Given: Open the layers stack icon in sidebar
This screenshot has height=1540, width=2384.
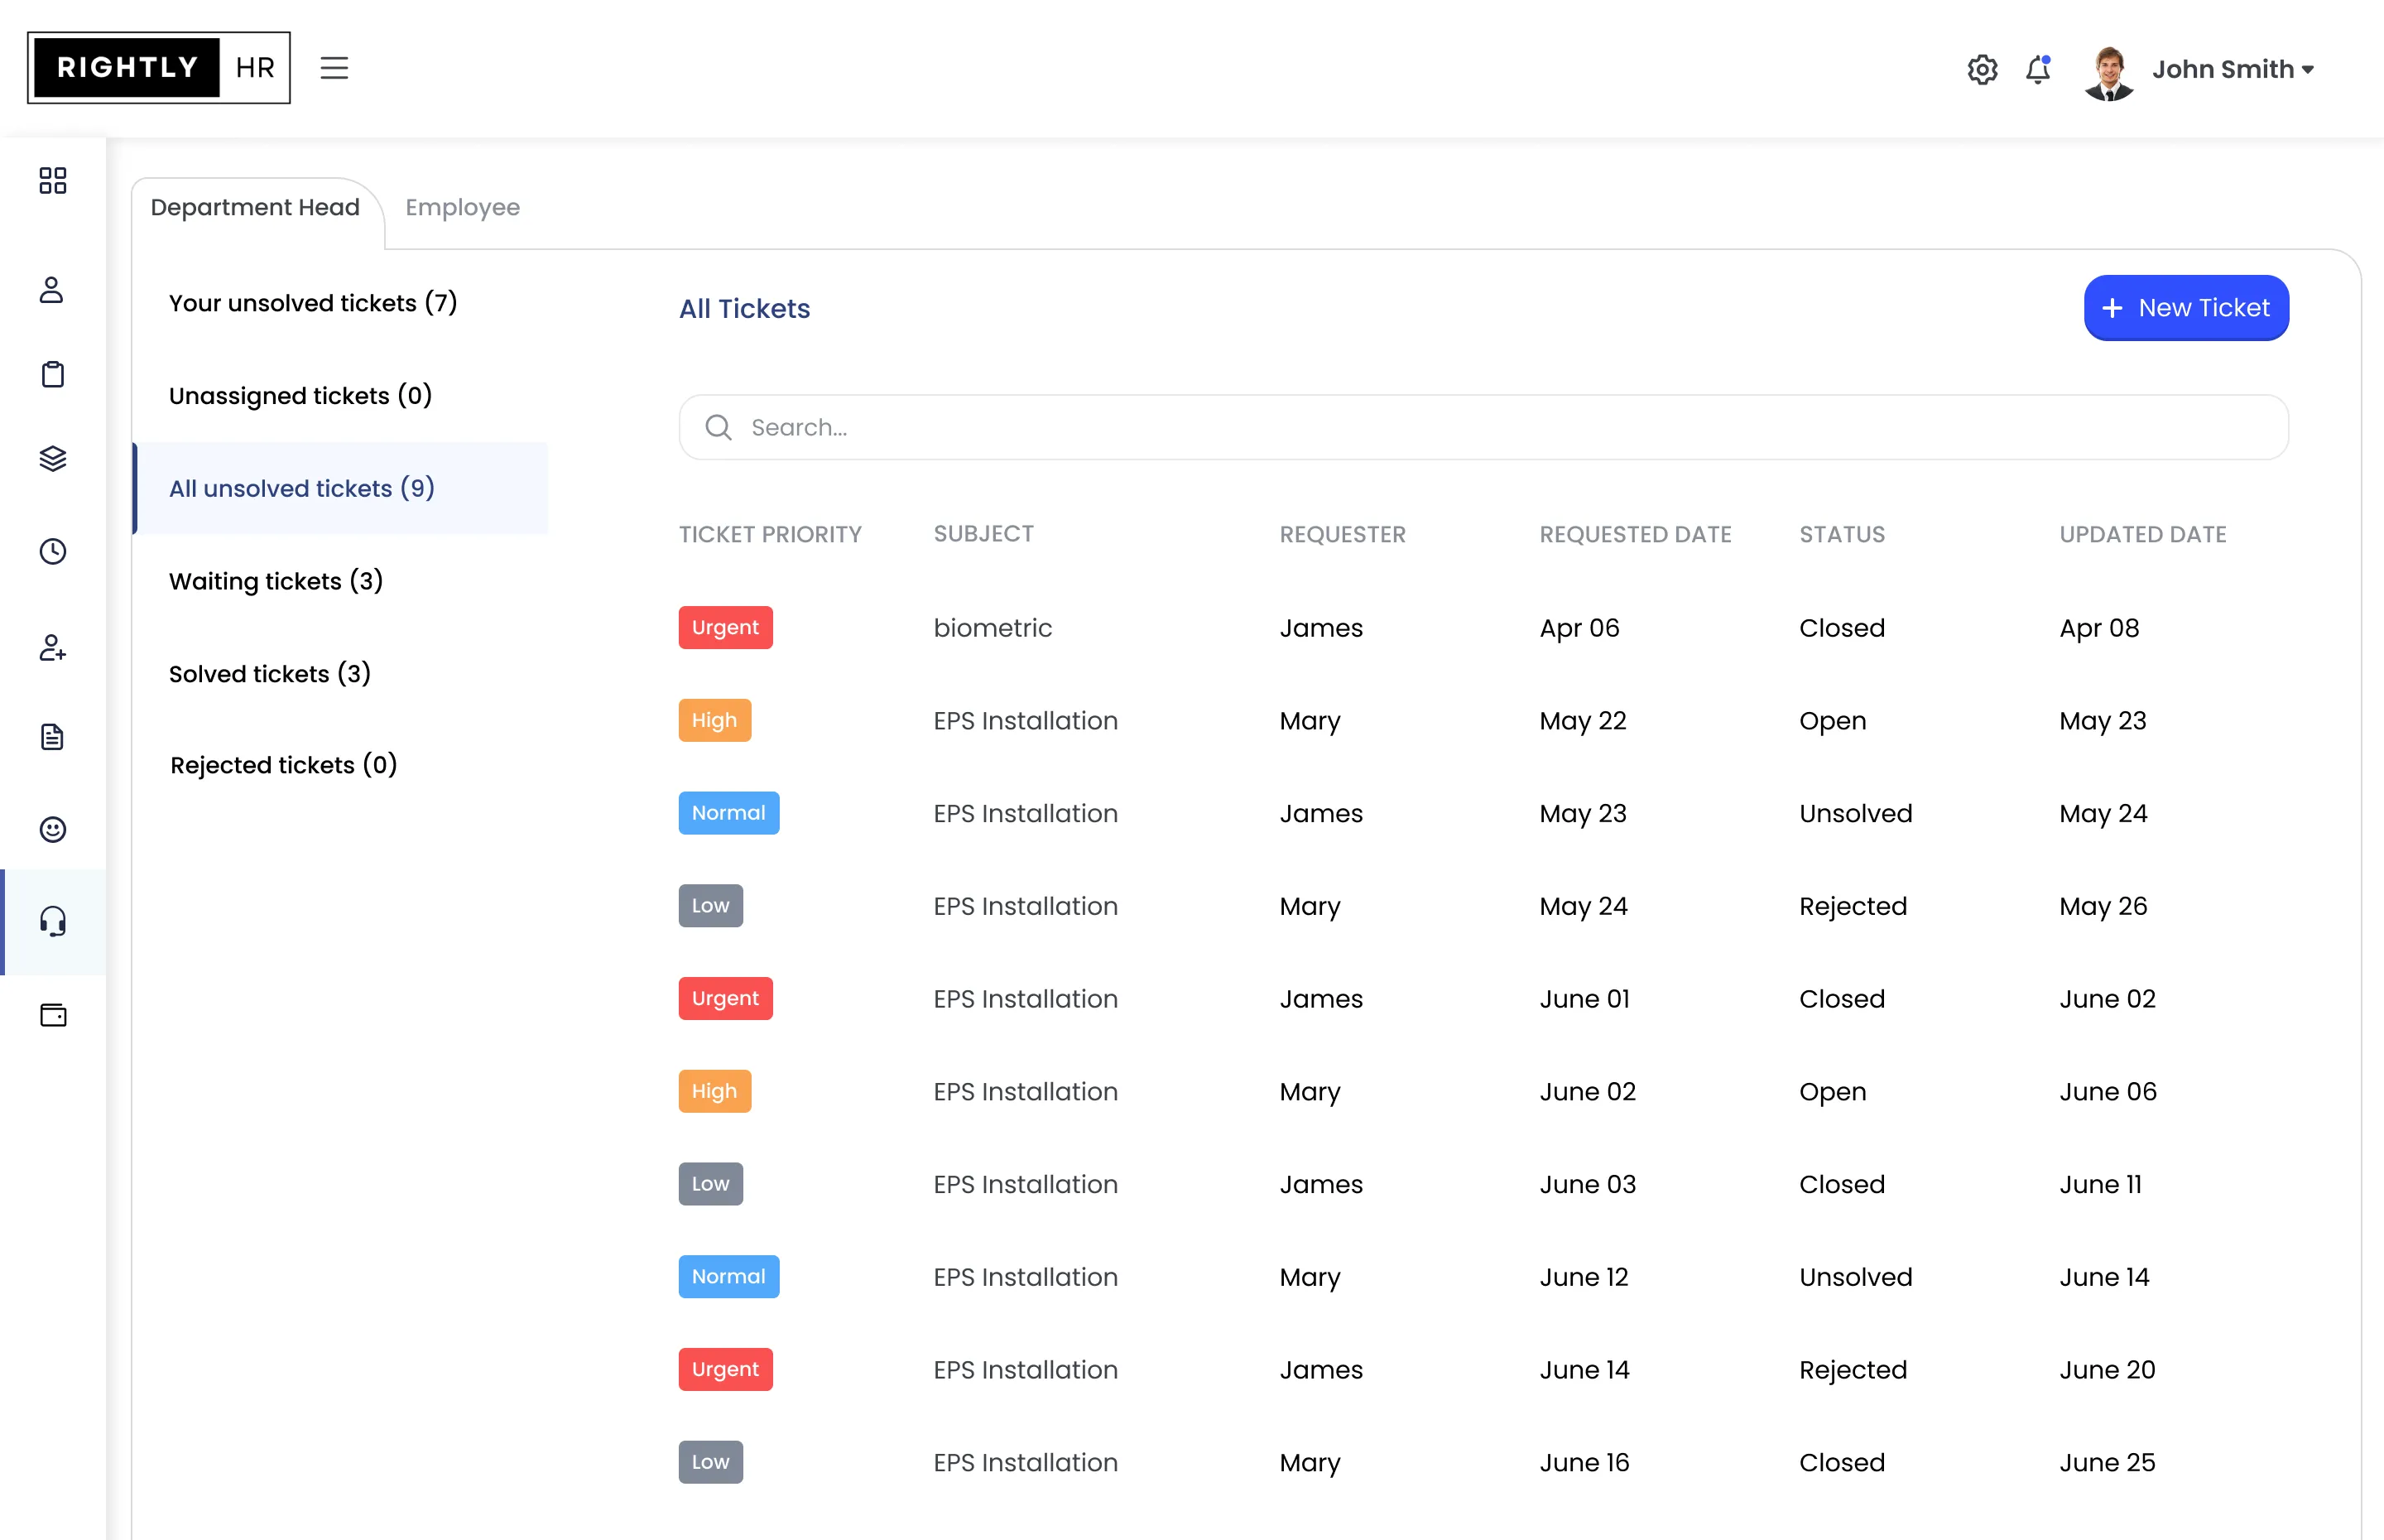Looking at the screenshot, I should (x=53, y=458).
